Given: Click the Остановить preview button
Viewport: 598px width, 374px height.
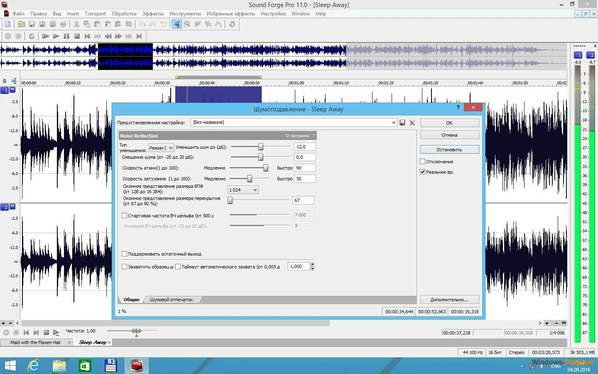Looking at the screenshot, I should [449, 150].
